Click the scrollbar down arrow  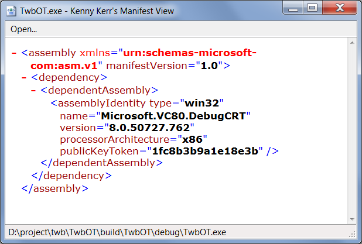point(352,219)
